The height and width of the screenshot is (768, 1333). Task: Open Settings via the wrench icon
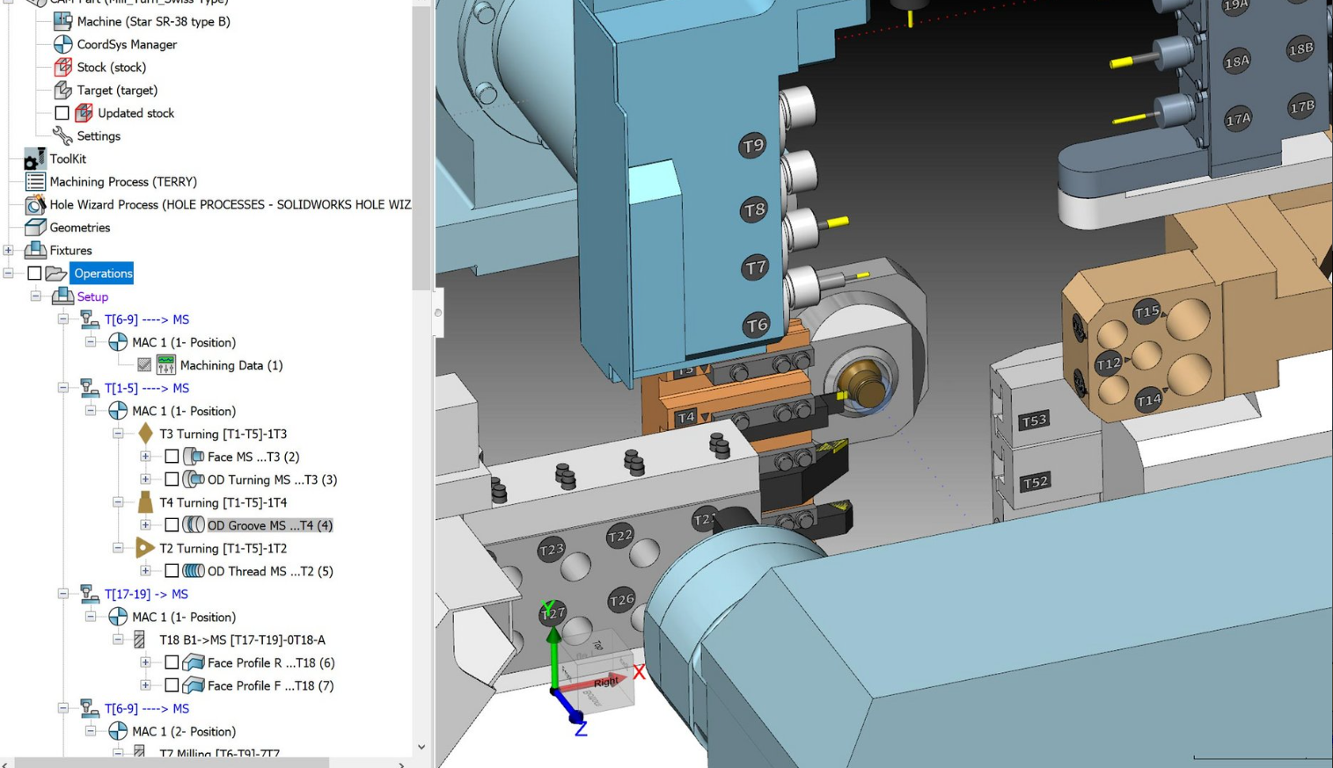62,135
